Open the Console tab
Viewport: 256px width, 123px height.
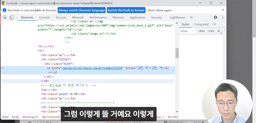44,17
